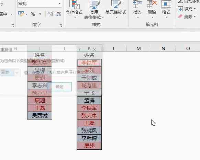This screenshot has height=160, width=200.
Task: Select column O header
Action: [x=188, y=48]
